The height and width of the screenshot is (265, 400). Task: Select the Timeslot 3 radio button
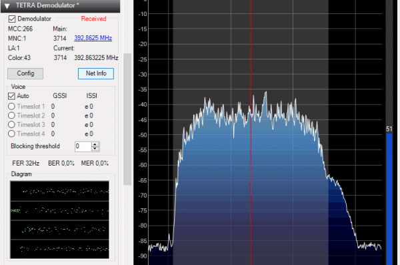click(11, 125)
